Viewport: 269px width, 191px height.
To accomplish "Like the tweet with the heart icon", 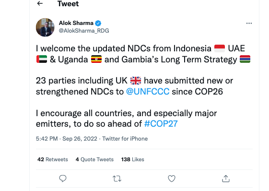I will [x=172, y=179].
